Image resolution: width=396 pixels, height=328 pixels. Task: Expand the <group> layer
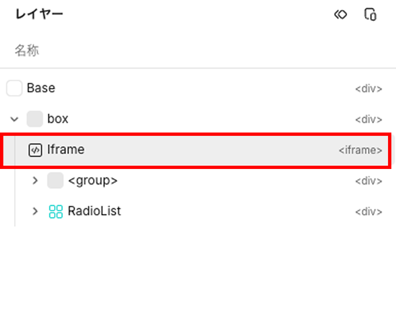pyautogui.click(x=35, y=181)
